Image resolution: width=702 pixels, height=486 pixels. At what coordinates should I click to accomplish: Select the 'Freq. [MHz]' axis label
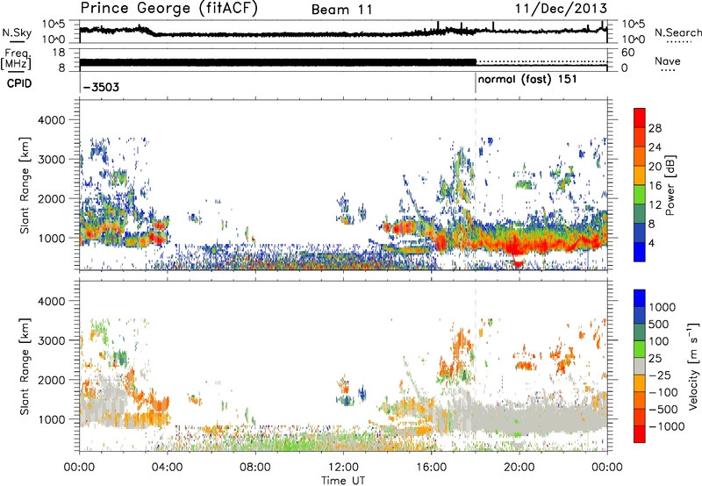click(16, 60)
